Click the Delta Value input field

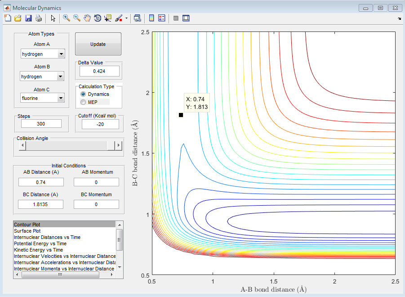99,71
